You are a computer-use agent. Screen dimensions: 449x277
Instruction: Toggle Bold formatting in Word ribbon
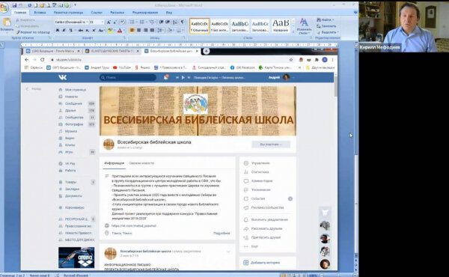(58, 30)
